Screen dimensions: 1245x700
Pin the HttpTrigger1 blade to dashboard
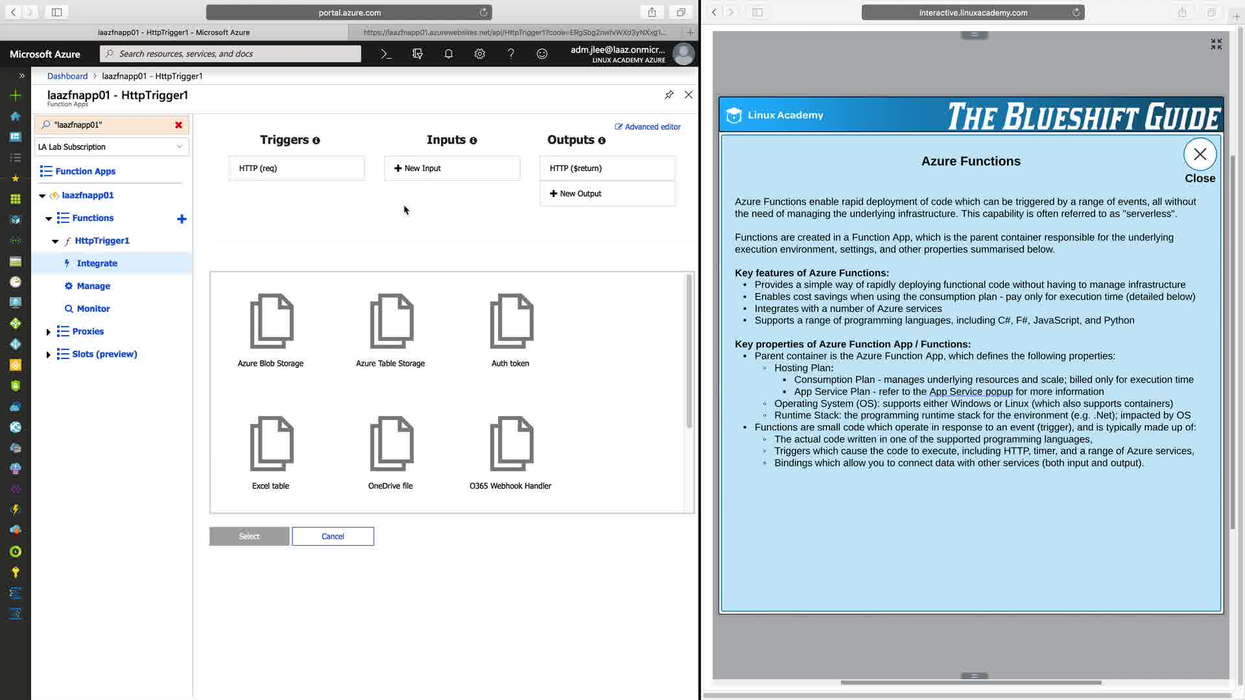click(669, 95)
